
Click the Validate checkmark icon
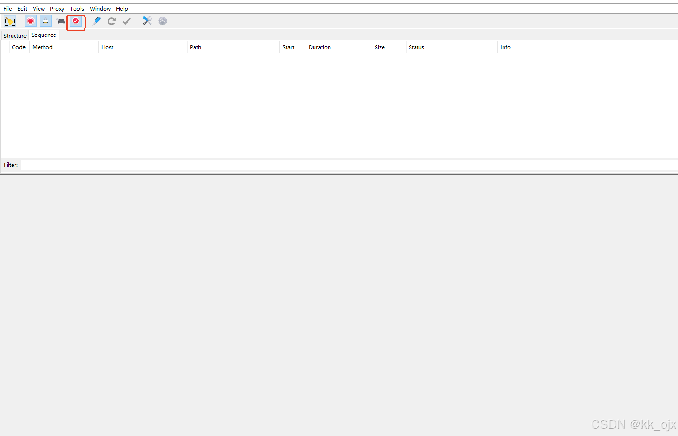[x=127, y=21]
